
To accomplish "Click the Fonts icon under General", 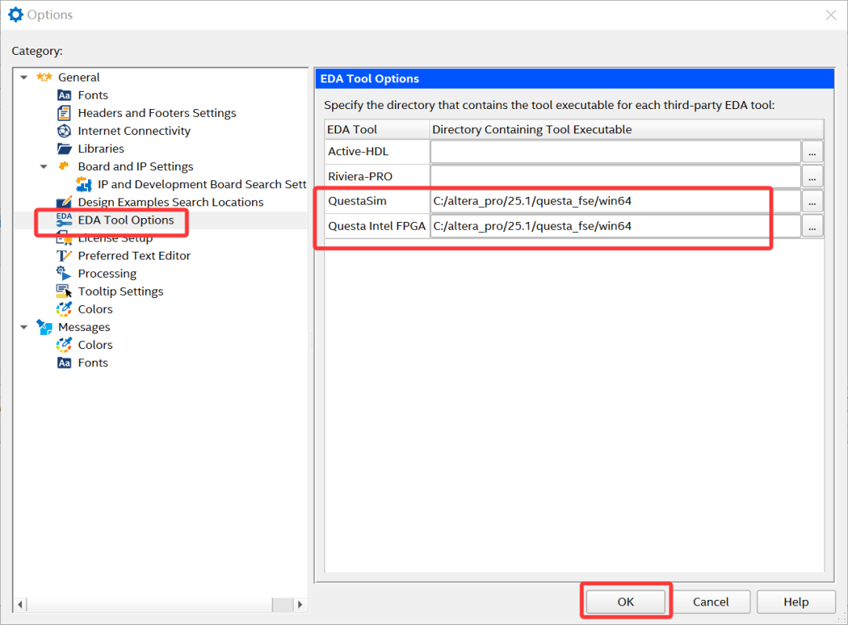I will click(64, 95).
